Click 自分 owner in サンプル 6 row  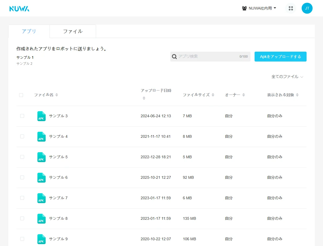pos(229,177)
